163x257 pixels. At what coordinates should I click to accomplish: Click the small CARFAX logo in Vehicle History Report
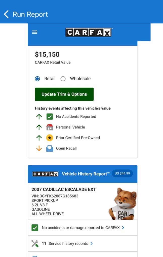(46, 174)
